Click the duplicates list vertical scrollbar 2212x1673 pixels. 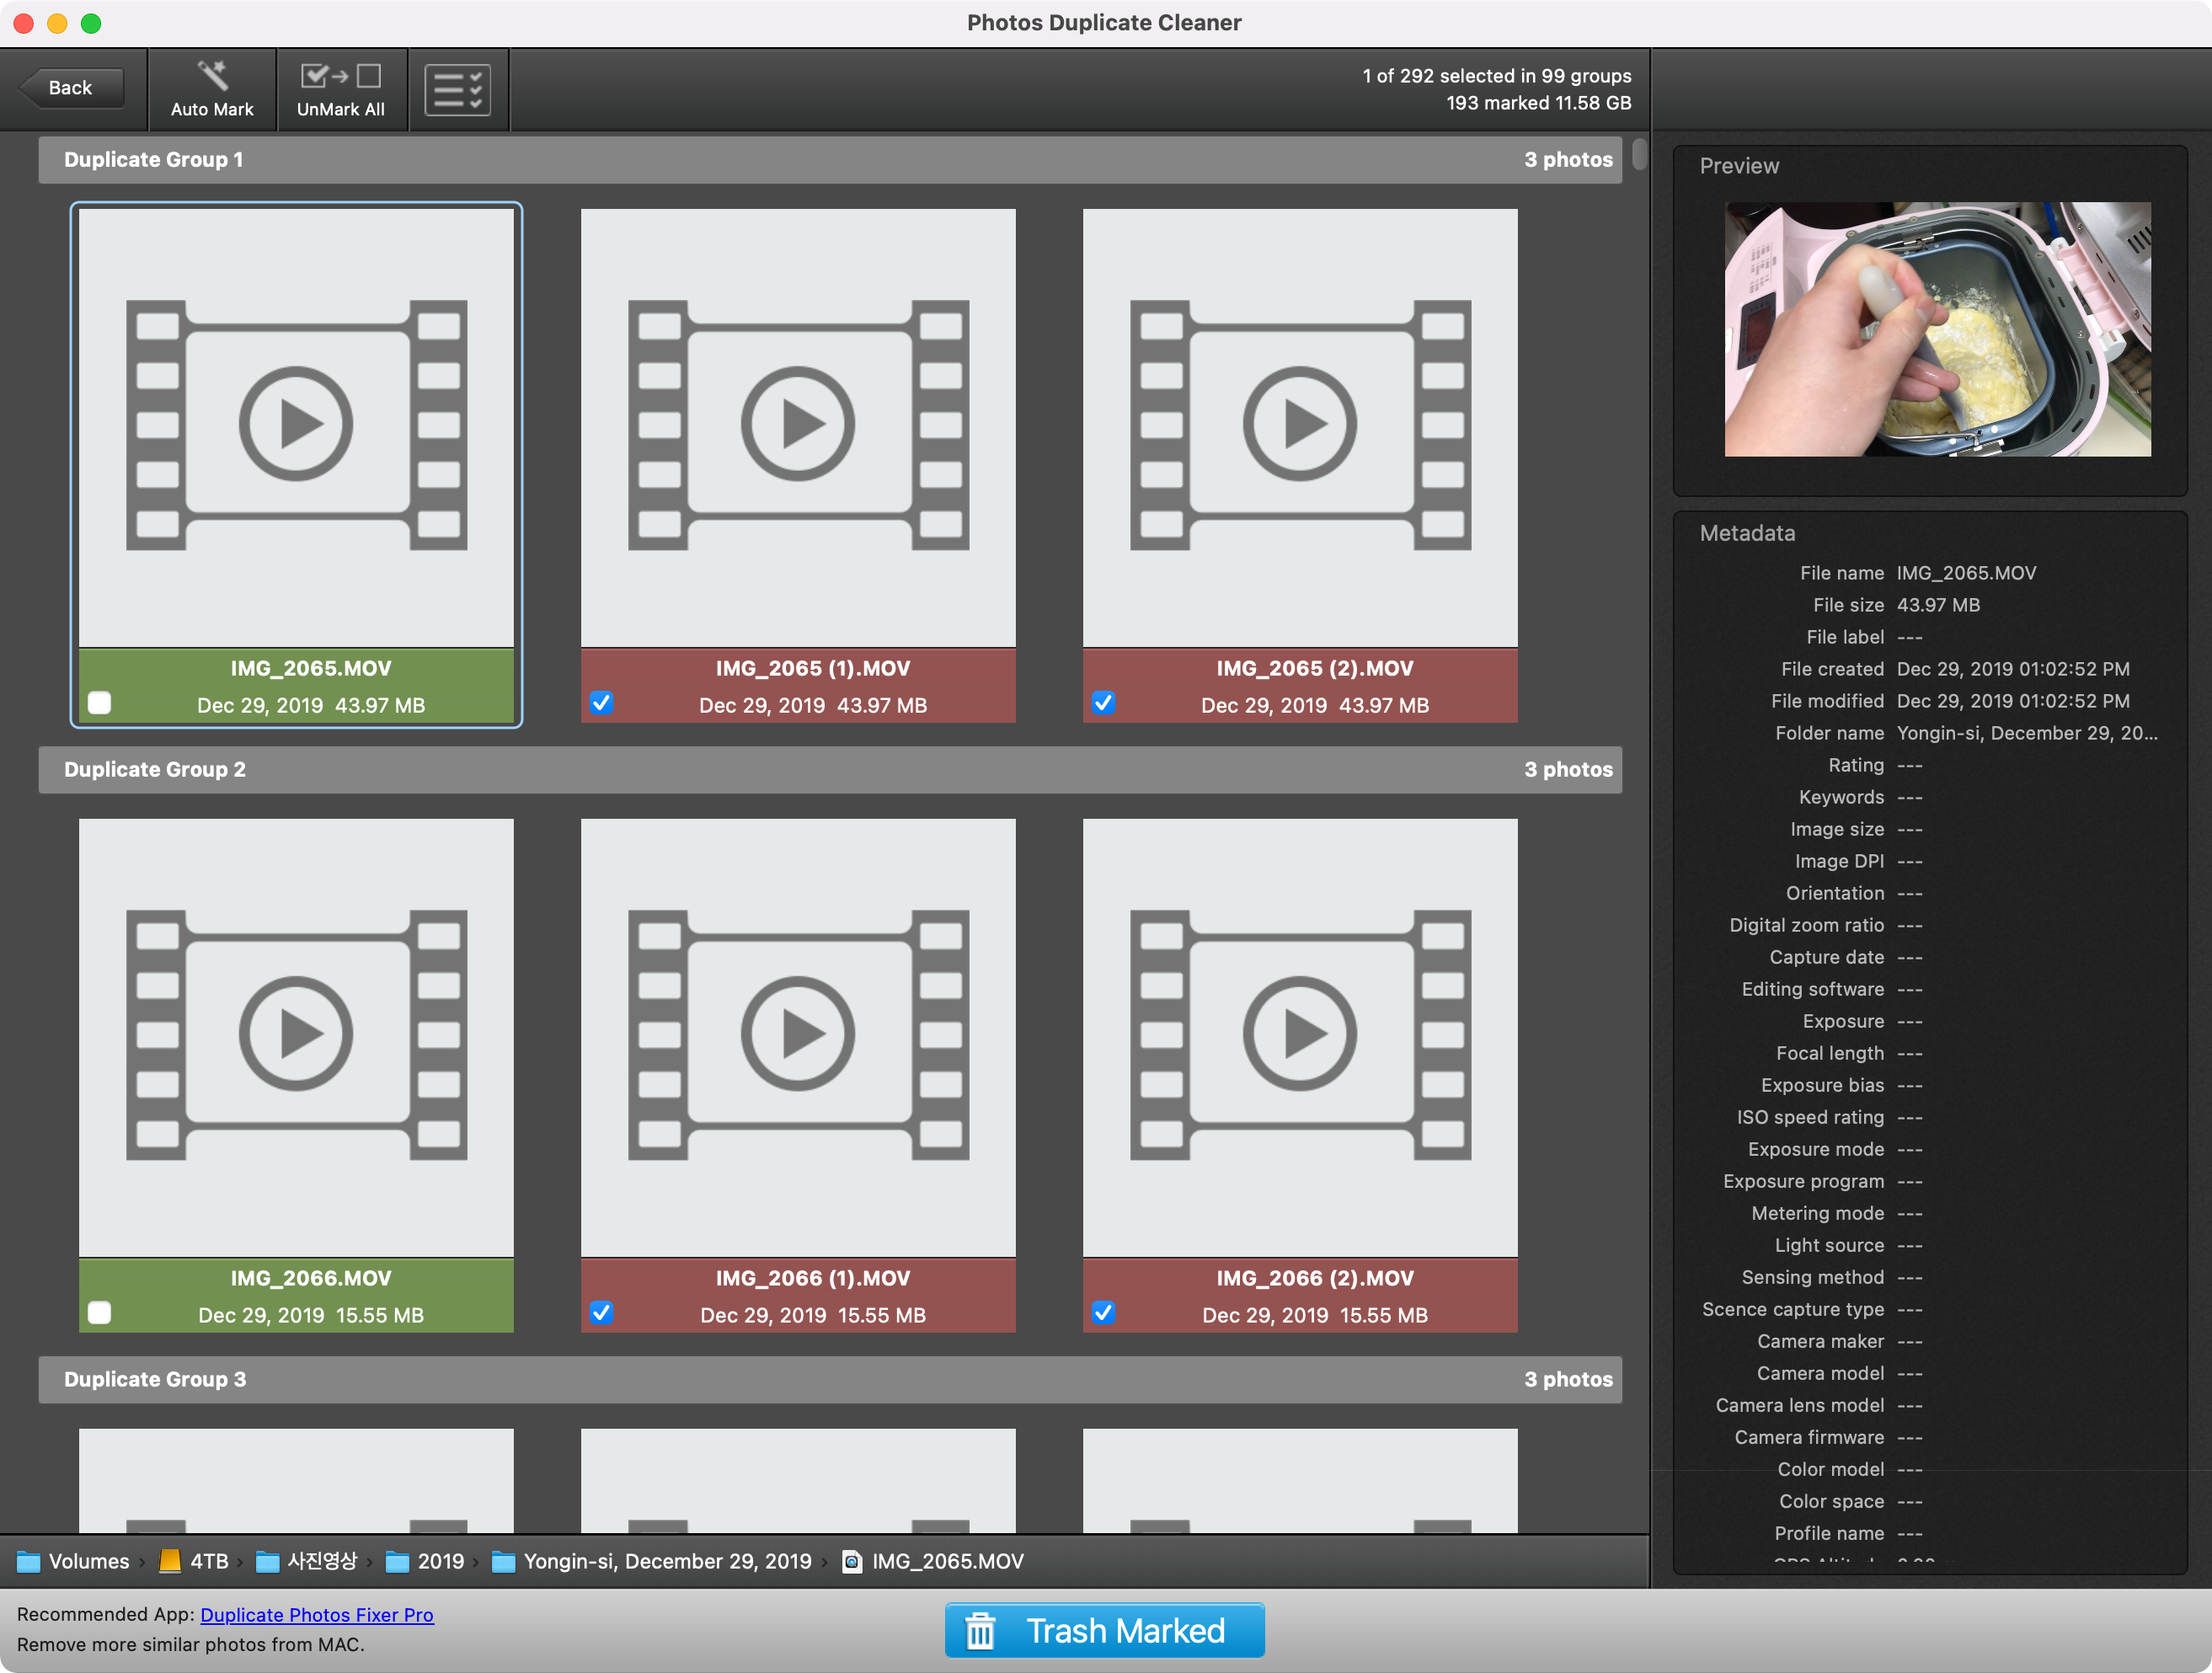(1639, 154)
